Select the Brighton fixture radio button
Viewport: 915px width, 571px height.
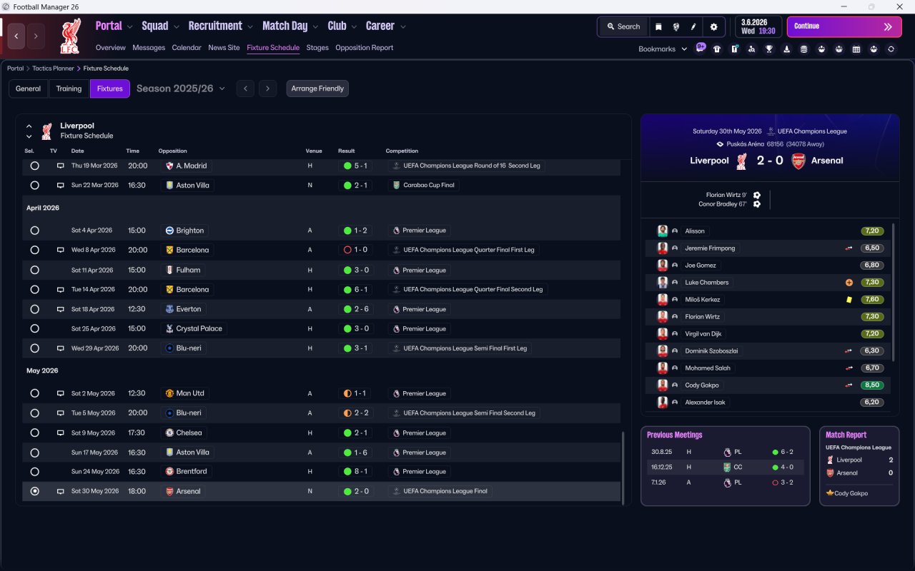pyautogui.click(x=34, y=231)
